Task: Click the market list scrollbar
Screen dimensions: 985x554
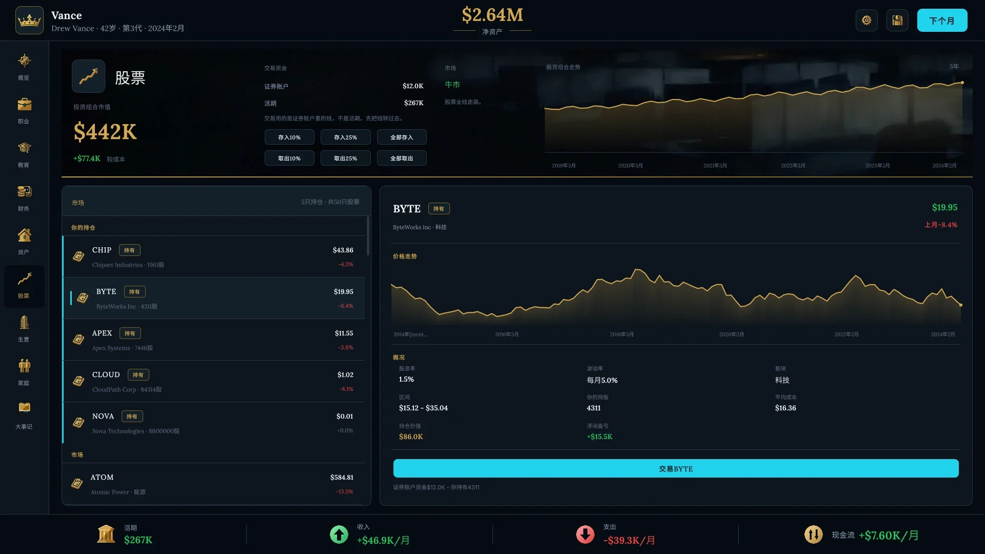Action: pyautogui.click(x=368, y=236)
